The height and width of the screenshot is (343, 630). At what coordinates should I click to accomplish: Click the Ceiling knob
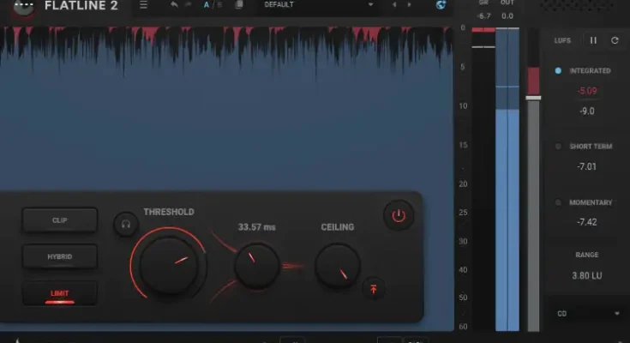point(338,266)
